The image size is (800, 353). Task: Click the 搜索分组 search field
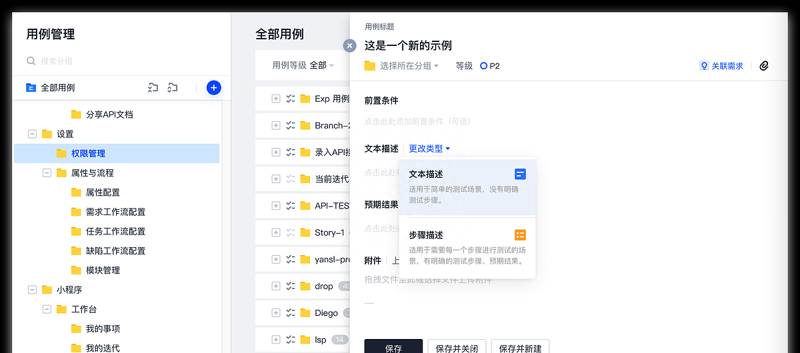coord(123,61)
